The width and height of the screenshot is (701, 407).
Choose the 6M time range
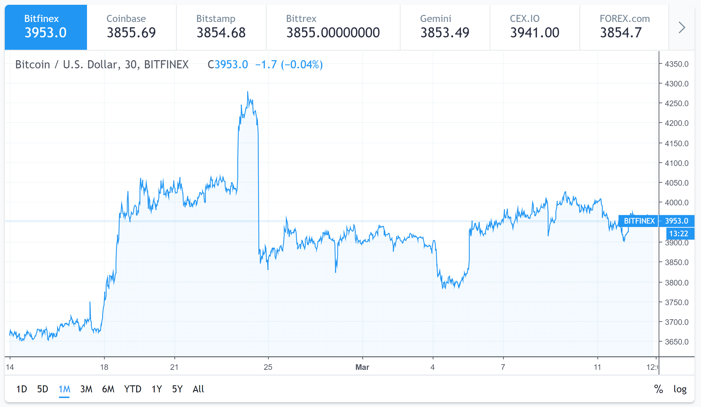point(108,389)
